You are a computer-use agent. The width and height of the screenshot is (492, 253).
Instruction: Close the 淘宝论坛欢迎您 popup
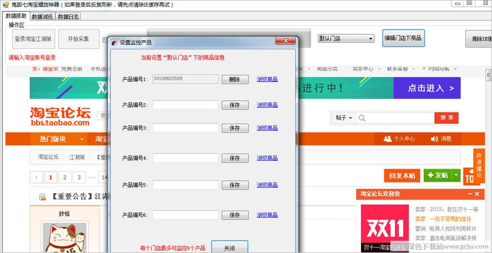coord(477,194)
